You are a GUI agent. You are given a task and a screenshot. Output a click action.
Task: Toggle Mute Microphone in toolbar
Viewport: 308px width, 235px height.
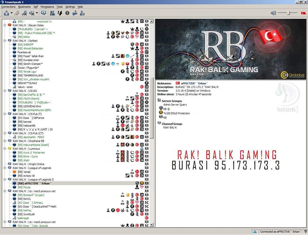25,13
